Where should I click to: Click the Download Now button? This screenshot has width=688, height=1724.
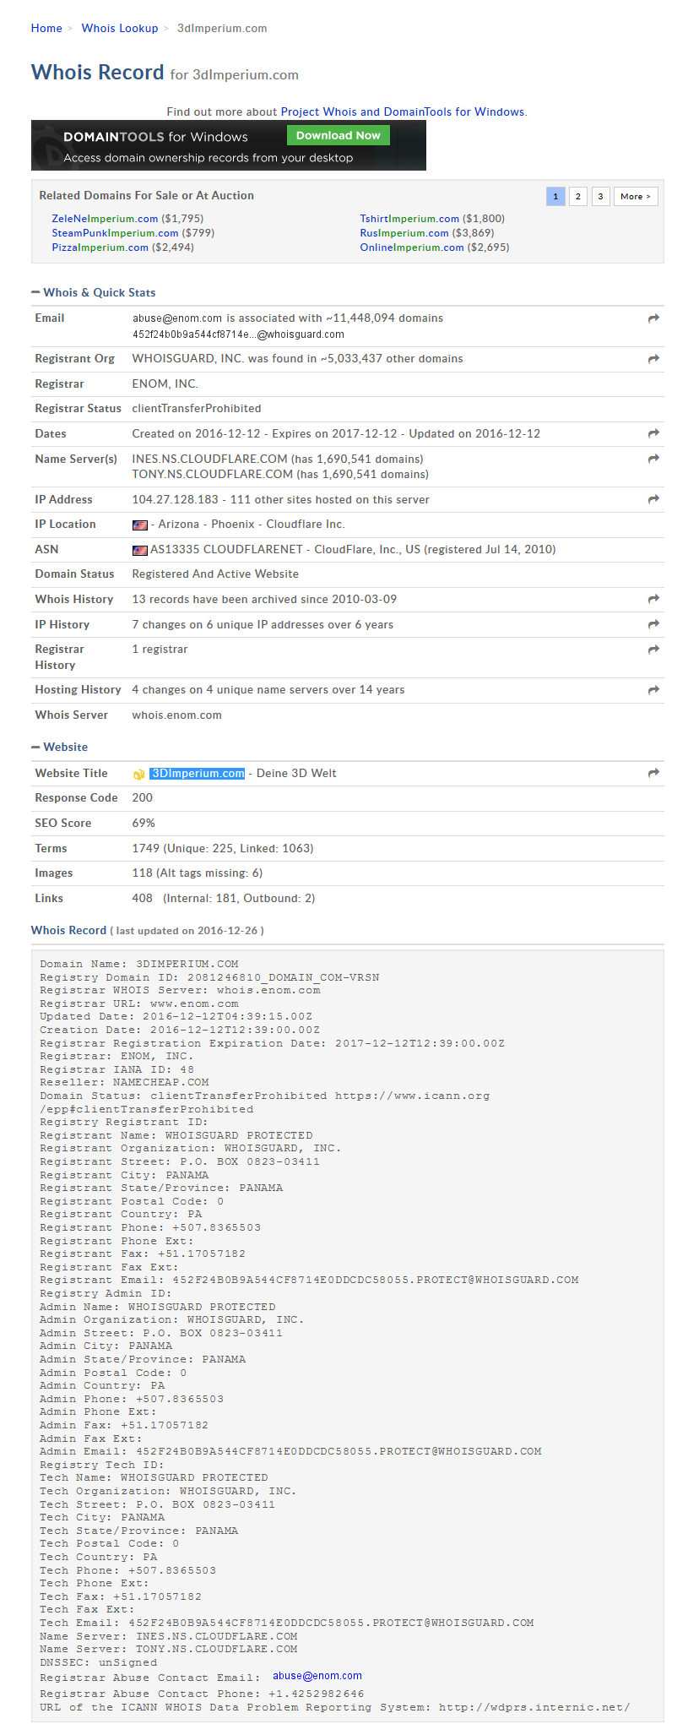click(339, 135)
